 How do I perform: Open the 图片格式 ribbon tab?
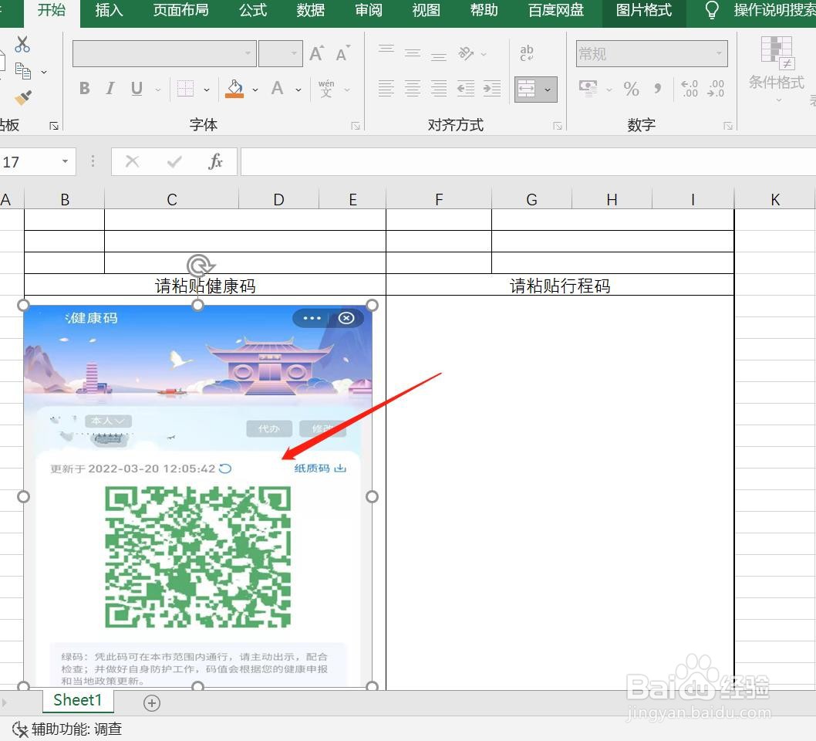pyautogui.click(x=643, y=11)
